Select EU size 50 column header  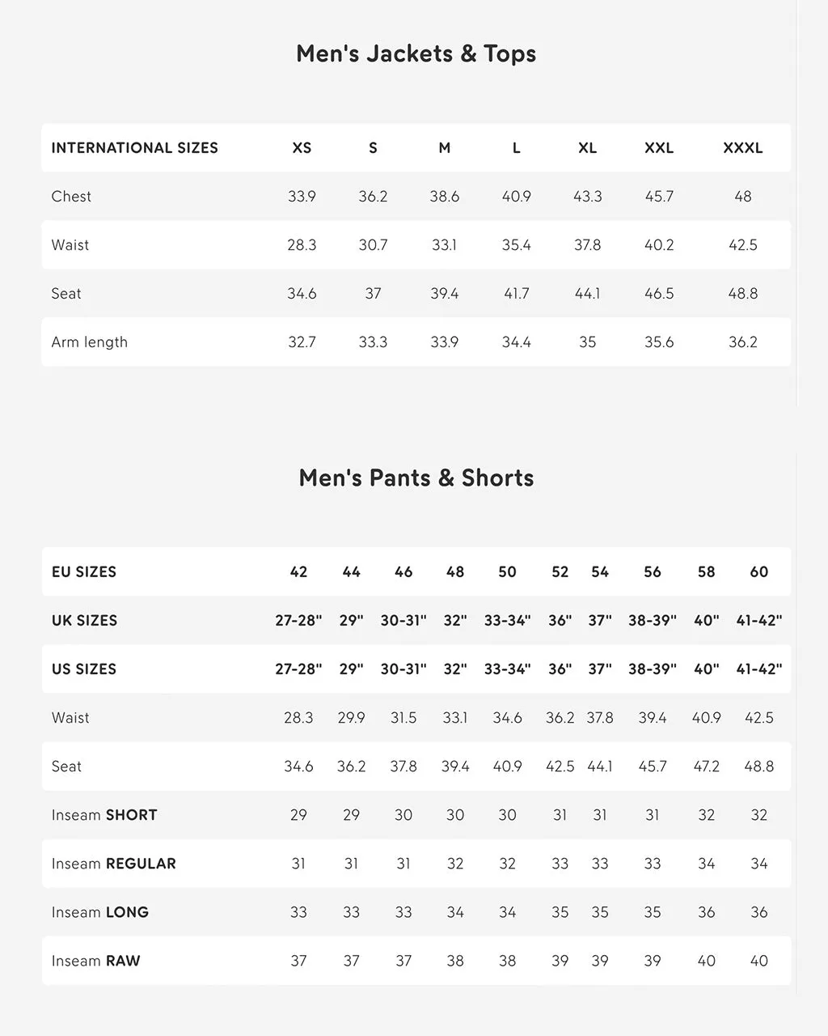pos(507,572)
